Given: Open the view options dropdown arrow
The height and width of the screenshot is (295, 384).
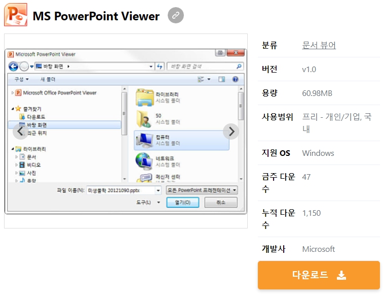Looking at the screenshot, I should tap(209, 79).
